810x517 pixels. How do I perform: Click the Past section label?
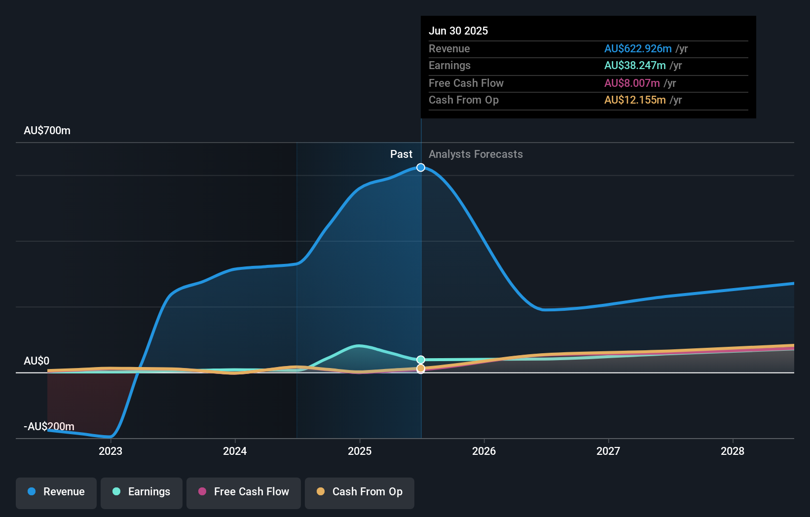point(401,154)
